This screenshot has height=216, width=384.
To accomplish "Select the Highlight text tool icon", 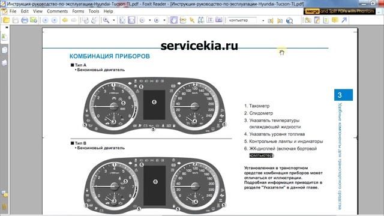I will tap(326, 20).
